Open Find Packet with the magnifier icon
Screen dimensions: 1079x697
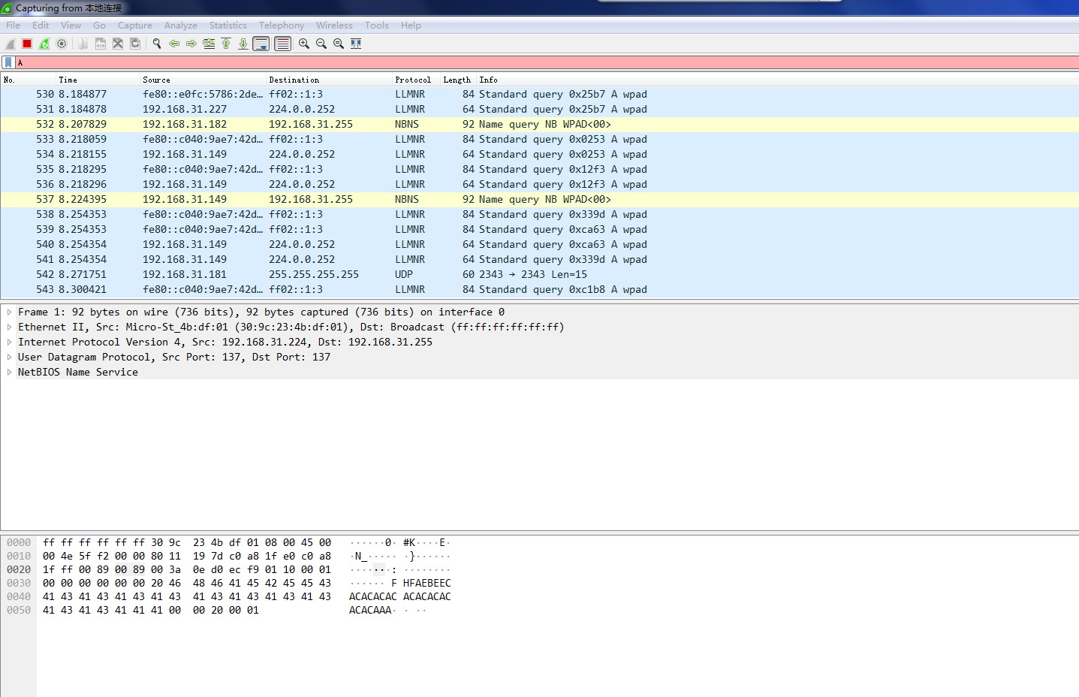coord(157,44)
